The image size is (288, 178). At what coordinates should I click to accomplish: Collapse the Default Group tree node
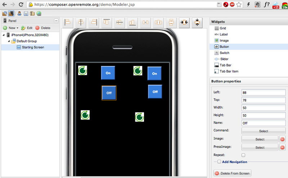tap(9, 41)
